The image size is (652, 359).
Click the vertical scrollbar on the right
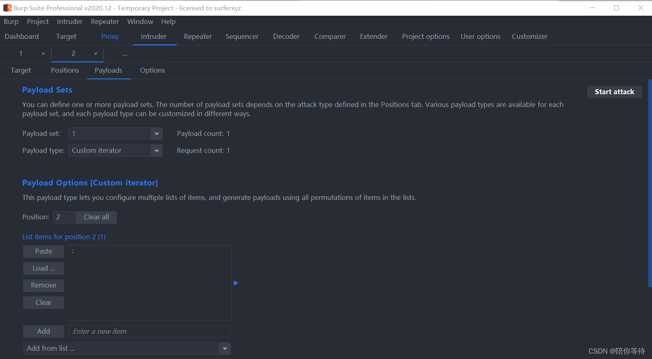(x=650, y=183)
